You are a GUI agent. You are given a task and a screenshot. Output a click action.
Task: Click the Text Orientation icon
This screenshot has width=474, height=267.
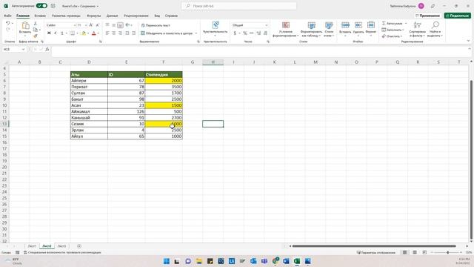click(x=128, y=25)
